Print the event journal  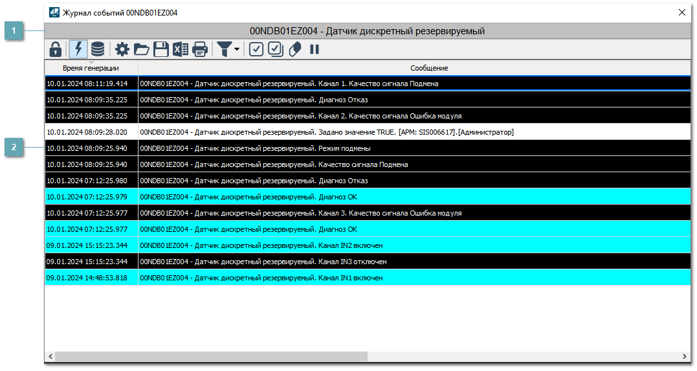click(200, 49)
